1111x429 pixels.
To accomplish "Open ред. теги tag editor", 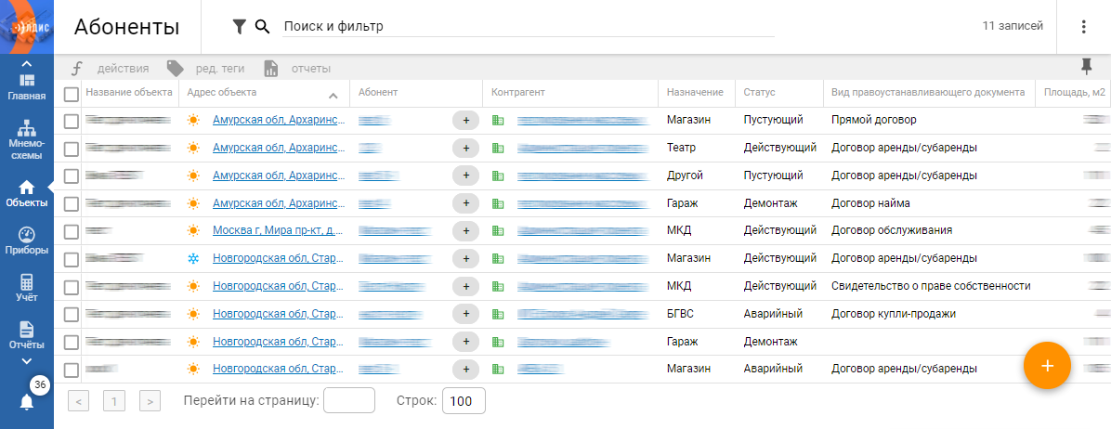I will coord(205,69).
